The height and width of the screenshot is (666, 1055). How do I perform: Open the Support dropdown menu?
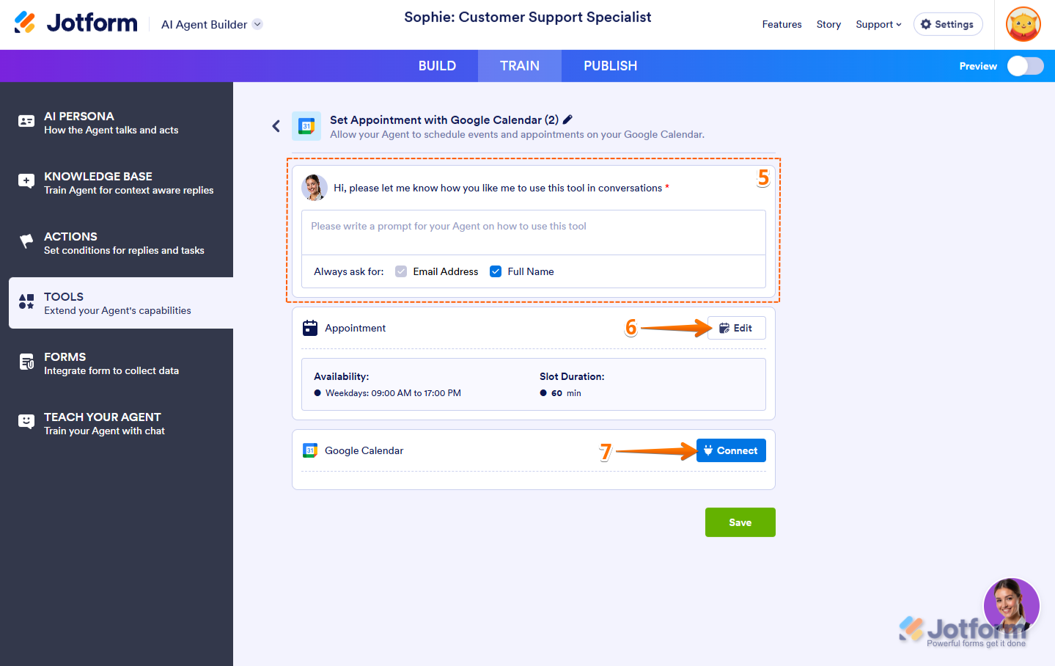878,24
